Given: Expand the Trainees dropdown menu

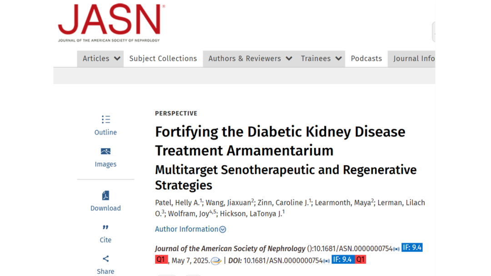Looking at the screenshot, I should click(321, 59).
